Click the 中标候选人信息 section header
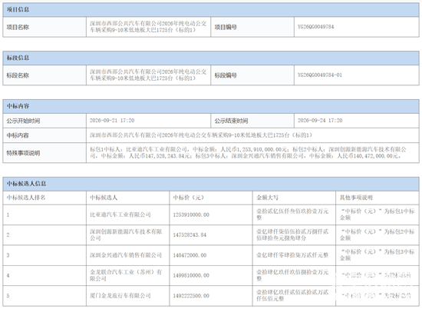Image resolution: width=422 pixels, height=309 pixels. [211, 184]
